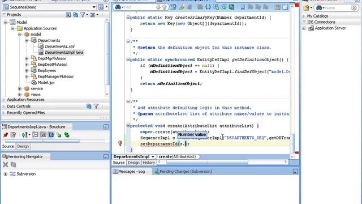Click the Projects refresh icon

point(75,15)
